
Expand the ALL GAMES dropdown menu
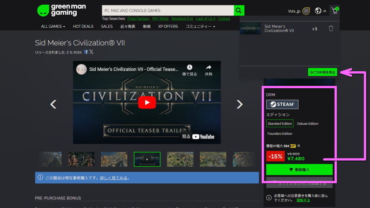(53, 26)
